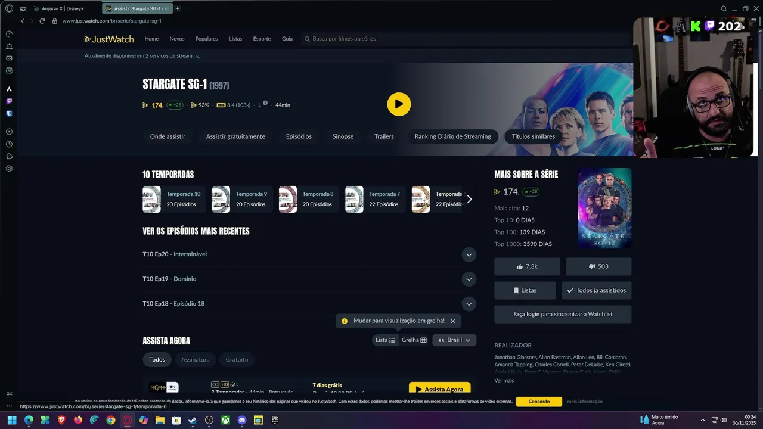Switch to Arquivo X Disney+ tab
This screenshot has width=763, height=429.
point(63,8)
